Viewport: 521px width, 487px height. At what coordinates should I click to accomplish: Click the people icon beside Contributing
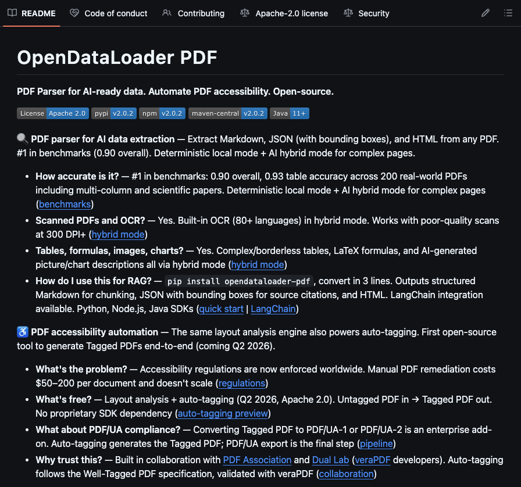tap(167, 13)
